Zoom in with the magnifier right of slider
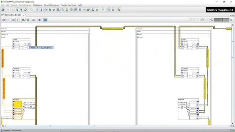The width and height of the screenshot is (235, 132). click(x=231, y=20)
